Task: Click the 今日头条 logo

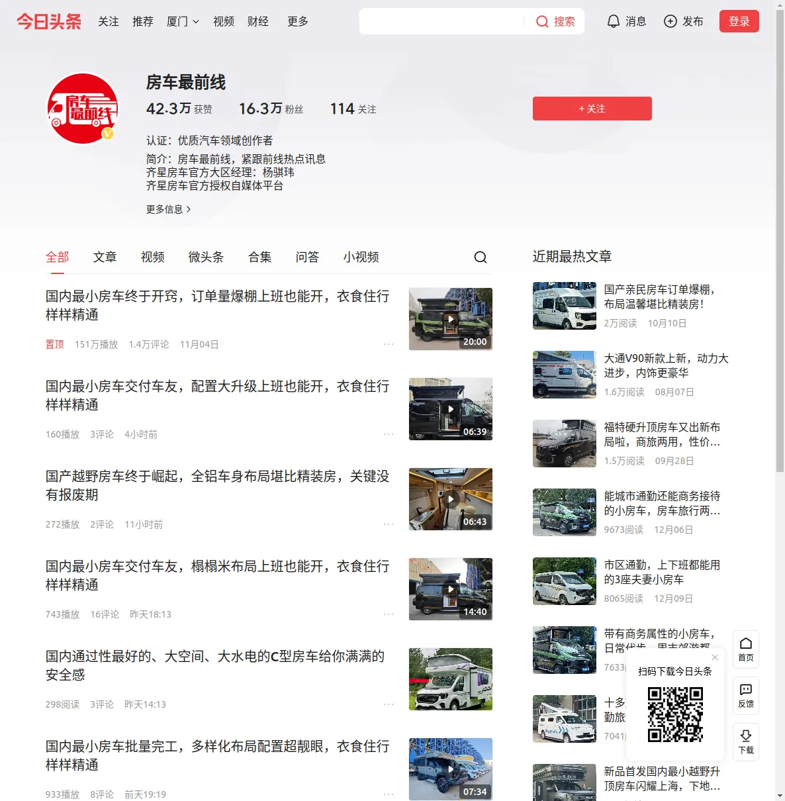Action: [49, 21]
